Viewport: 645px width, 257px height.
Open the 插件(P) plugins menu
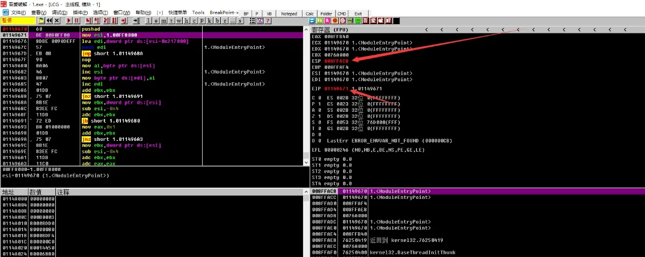pyautogui.click(x=80, y=12)
